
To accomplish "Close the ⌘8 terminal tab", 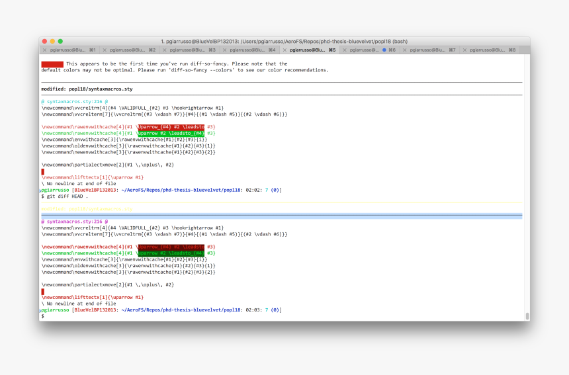I will [x=465, y=50].
